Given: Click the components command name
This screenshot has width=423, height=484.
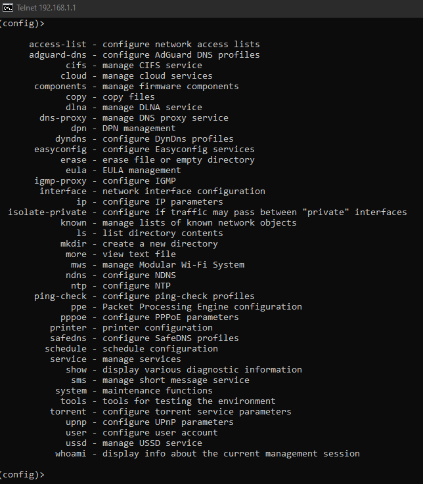Looking at the screenshot, I should point(60,87).
